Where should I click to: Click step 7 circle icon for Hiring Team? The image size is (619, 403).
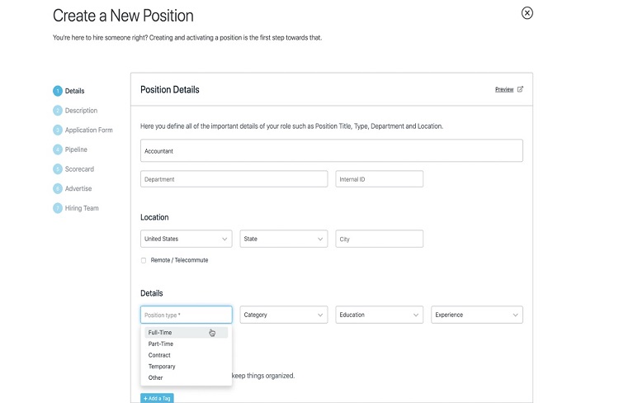tap(58, 208)
